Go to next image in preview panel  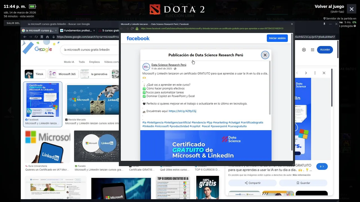(x=306, y=73)
